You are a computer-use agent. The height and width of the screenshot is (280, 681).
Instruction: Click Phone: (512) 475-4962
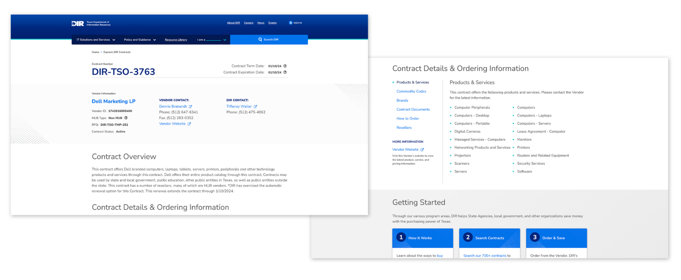pos(246,112)
